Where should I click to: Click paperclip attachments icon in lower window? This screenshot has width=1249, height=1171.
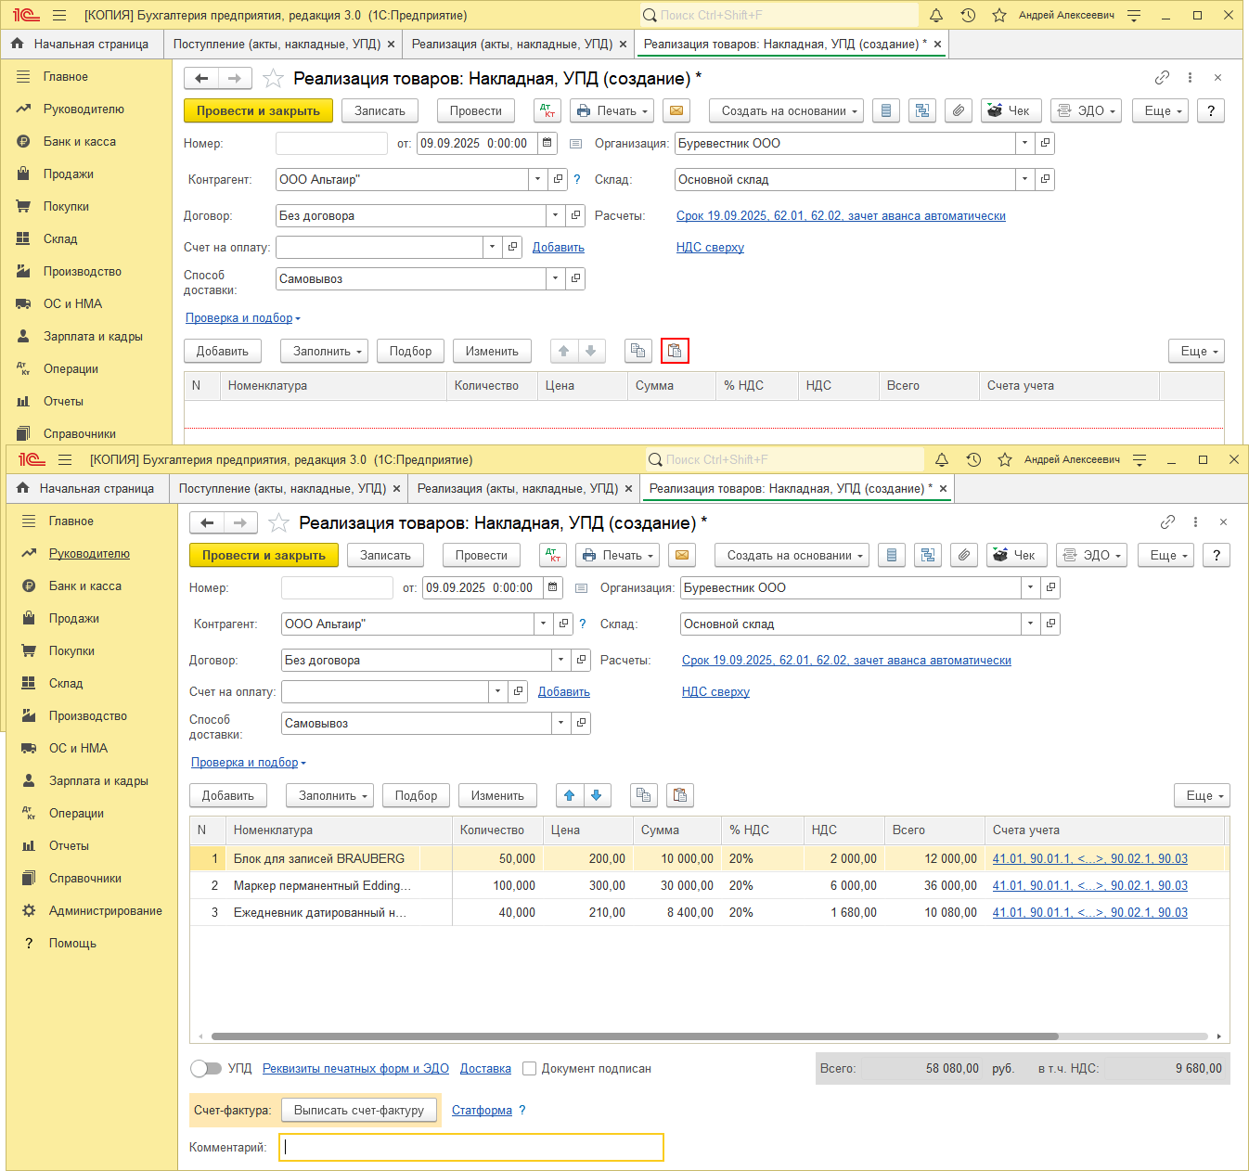click(x=964, y=555)
